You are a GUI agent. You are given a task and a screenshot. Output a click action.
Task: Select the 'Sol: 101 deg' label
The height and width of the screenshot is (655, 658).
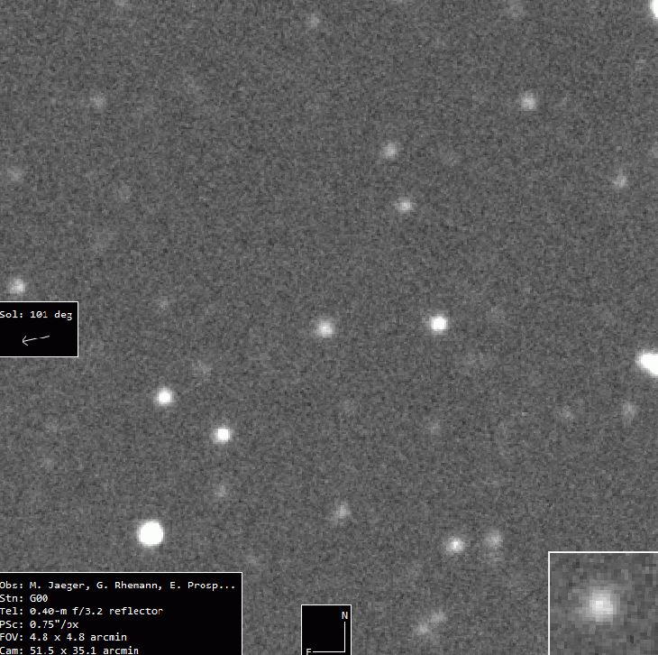(37, 315)
